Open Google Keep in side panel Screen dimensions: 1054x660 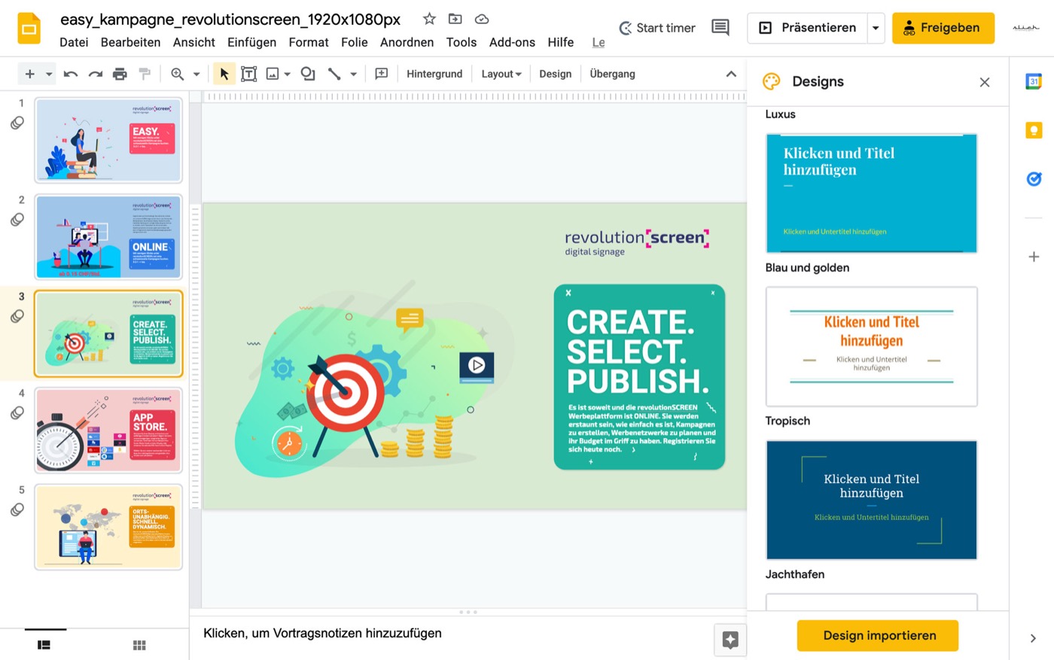(1034, 130)
